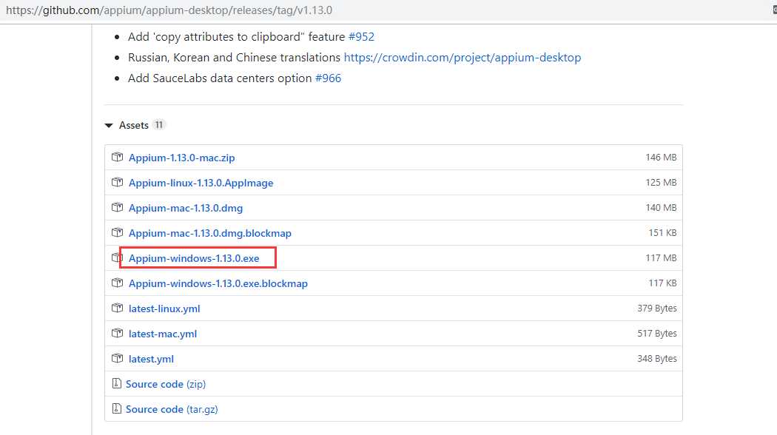
Task: Click package icon beside Appium-linux-1.13.0.AppImage
Action: [x=117, y=182]
